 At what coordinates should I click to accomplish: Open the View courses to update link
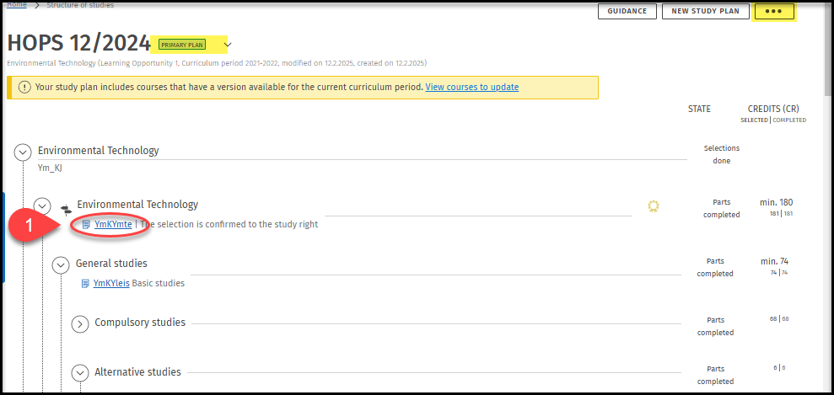471,88
